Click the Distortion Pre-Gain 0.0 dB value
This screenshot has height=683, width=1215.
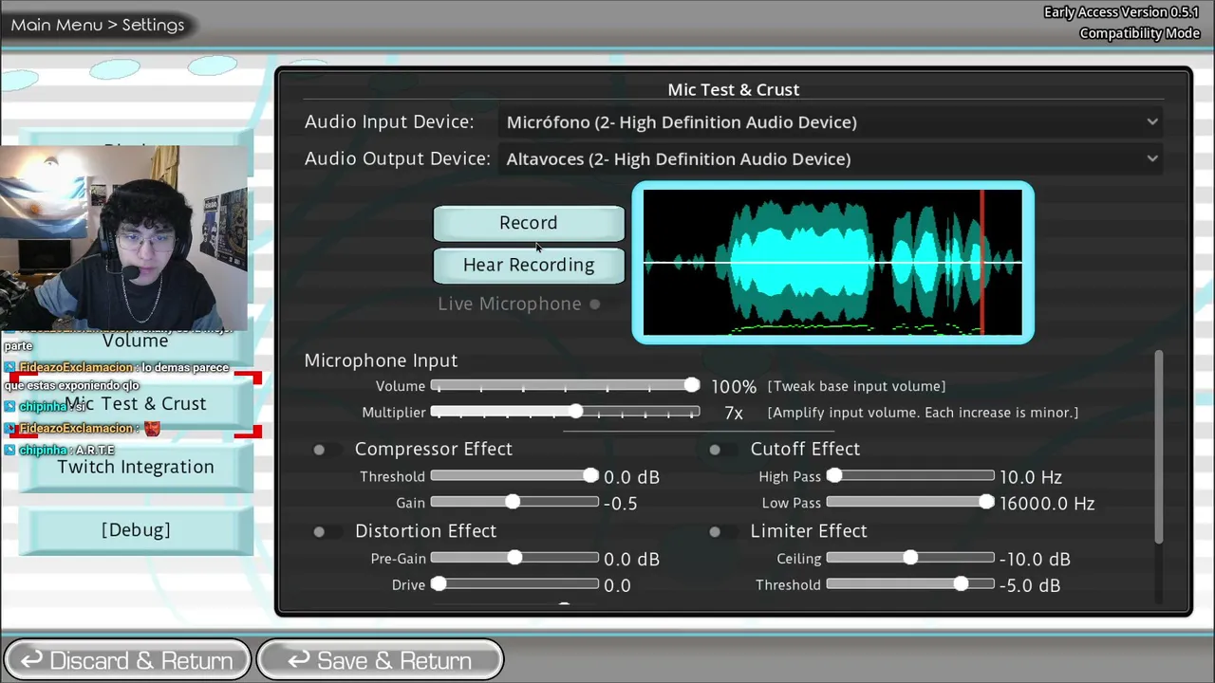point(631,560)
